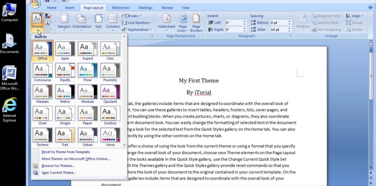Image resolution: width=376 pixels, height=186 pixels.
Task: Click the Office Button orb
Action: [x=35, y=3]
